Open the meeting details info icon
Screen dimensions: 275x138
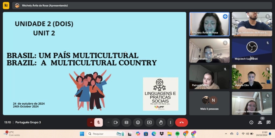click(251, 122)
